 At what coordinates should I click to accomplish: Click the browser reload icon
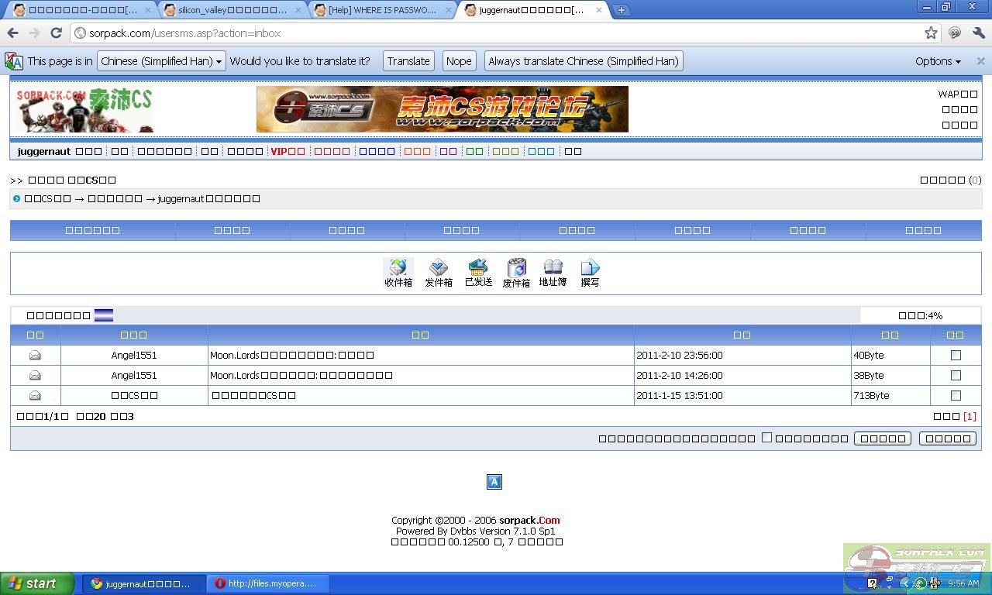pos(56,33)
